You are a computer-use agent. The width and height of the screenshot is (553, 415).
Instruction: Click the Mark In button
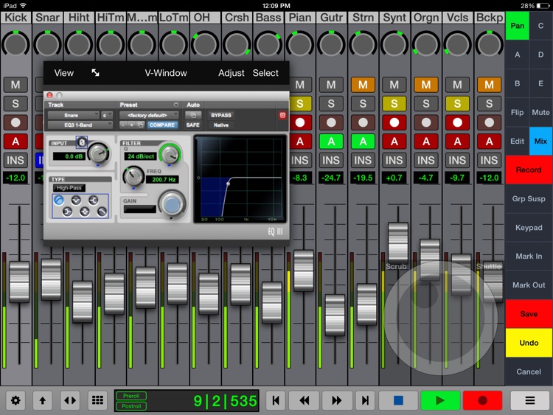[529, 257]
